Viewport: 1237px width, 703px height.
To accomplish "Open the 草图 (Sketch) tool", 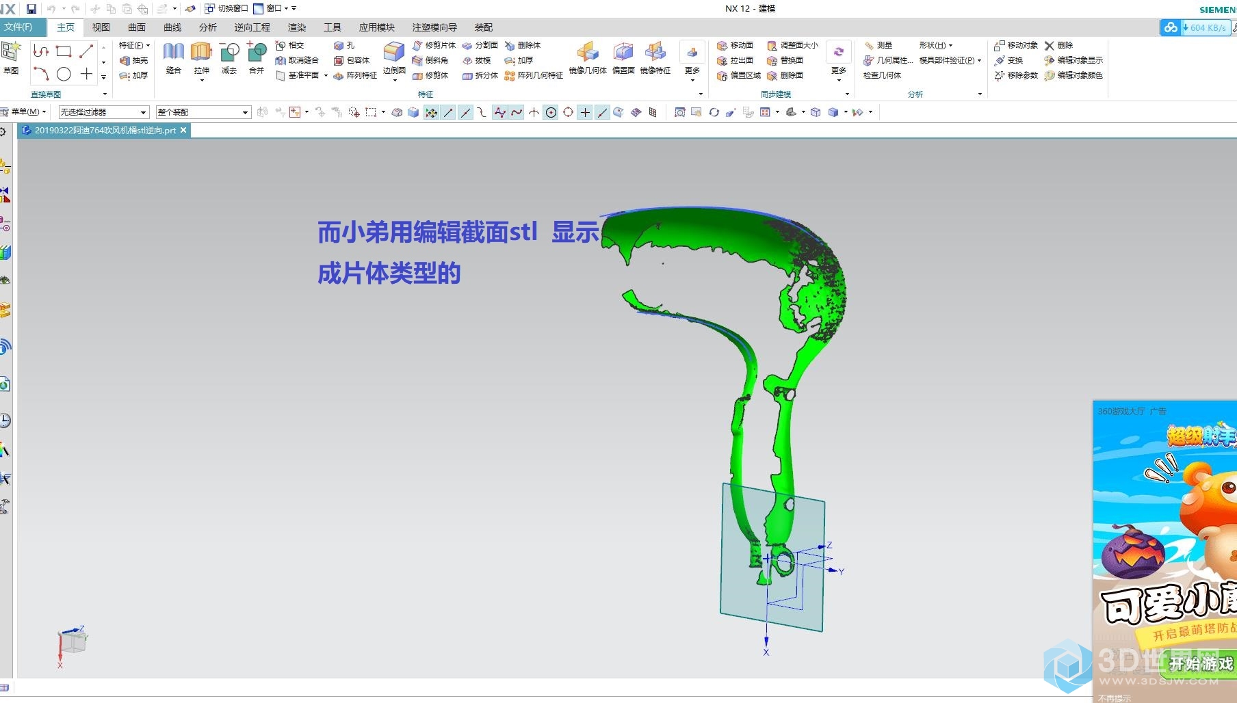I will pos(10,57).
